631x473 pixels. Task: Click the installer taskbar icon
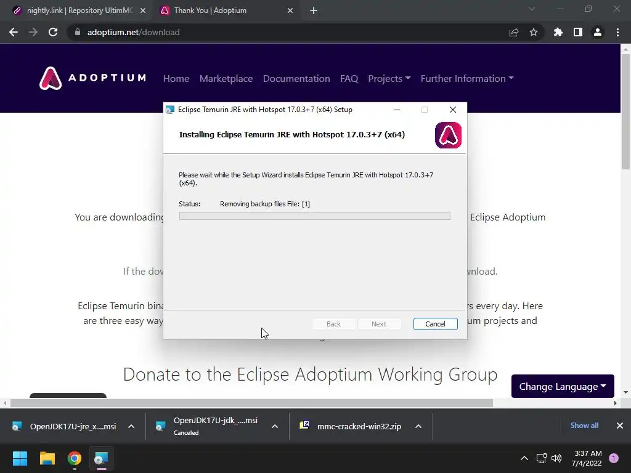(x=102, y=458)
